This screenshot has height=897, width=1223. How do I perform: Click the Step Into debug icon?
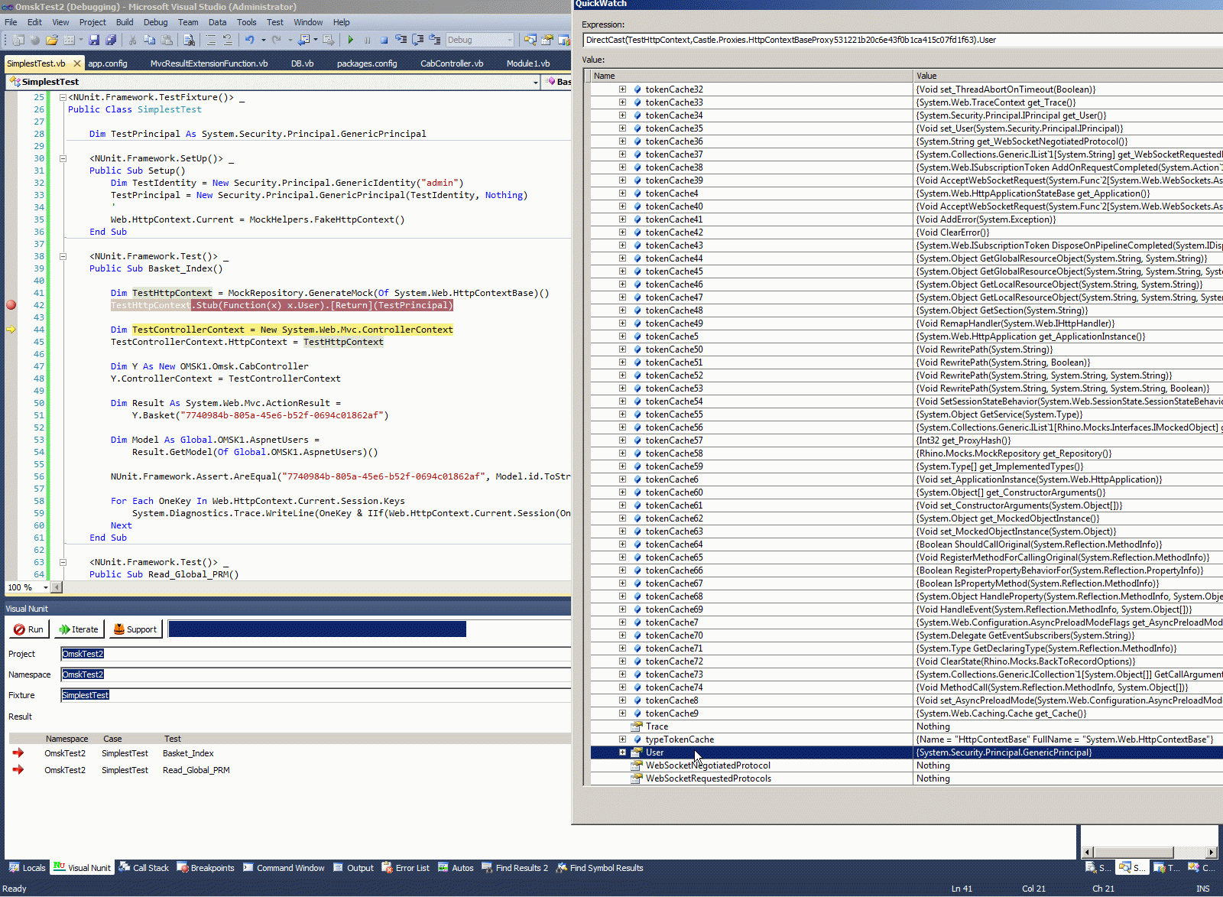(401, 40)
